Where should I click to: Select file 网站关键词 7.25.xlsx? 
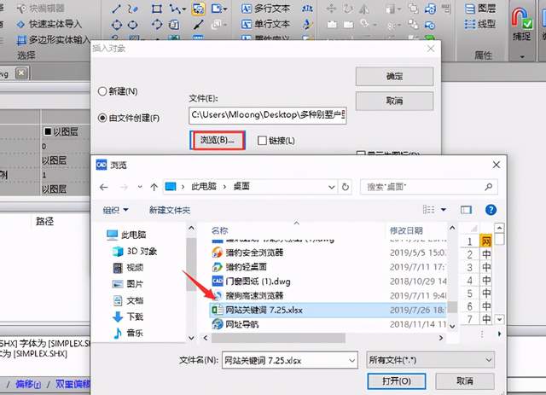pos(328,310)
